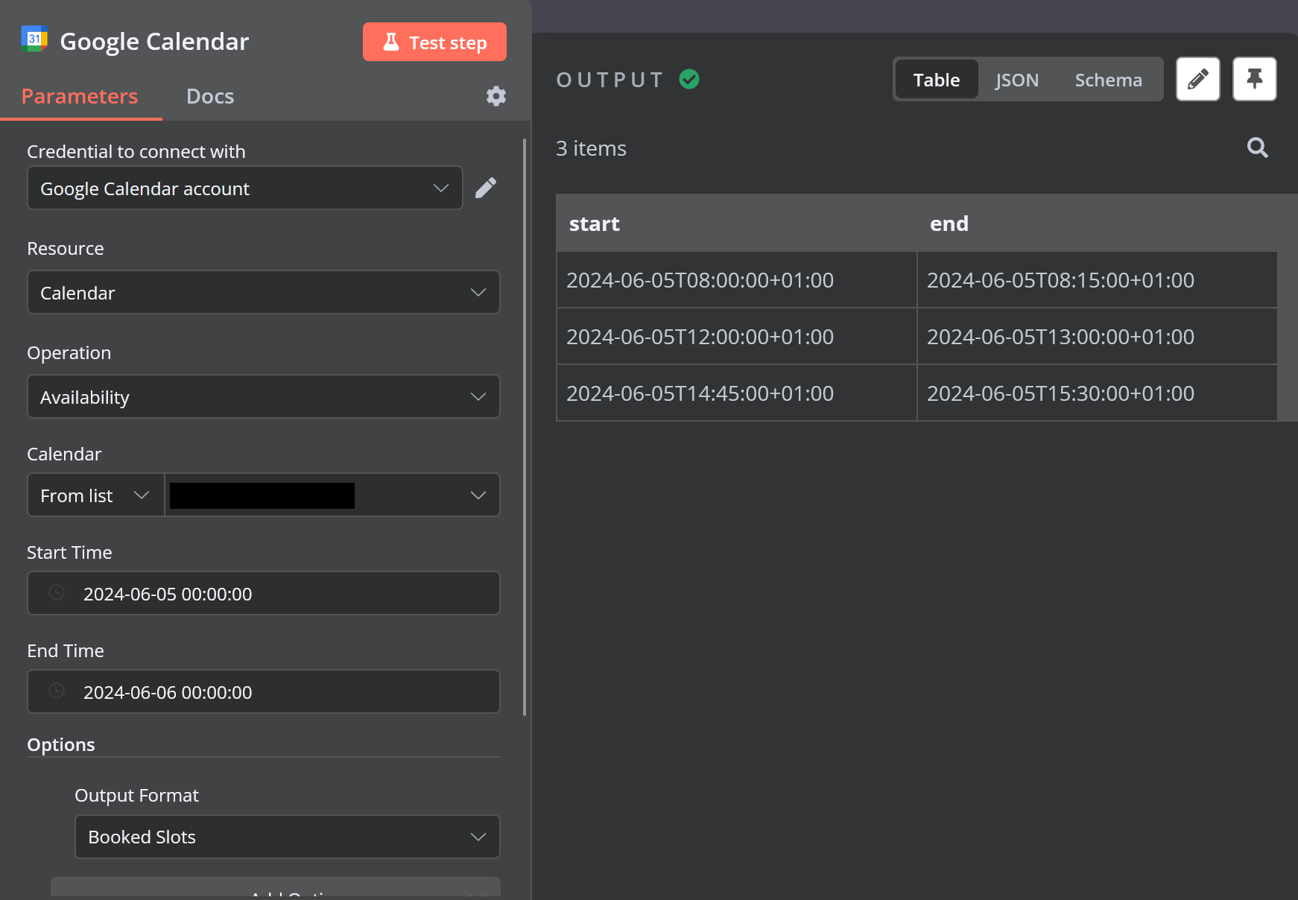Click the parameters panel scrollbar
1298x900 pixels.
point(525,427)
